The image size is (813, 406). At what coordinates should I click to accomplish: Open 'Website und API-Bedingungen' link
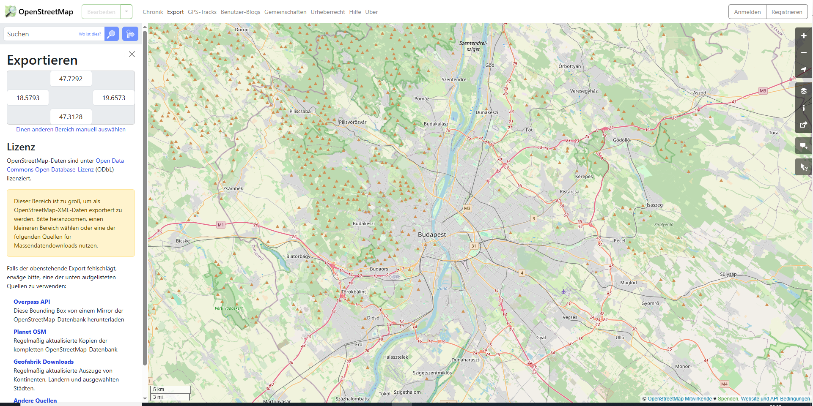click(x=775, y=399)
